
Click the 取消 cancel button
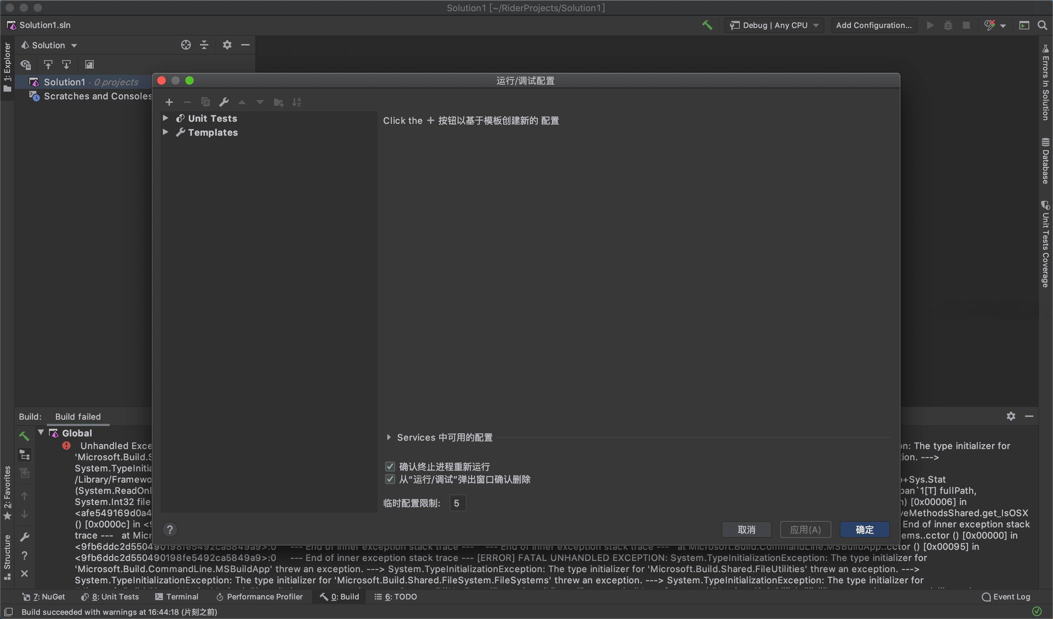746,529
